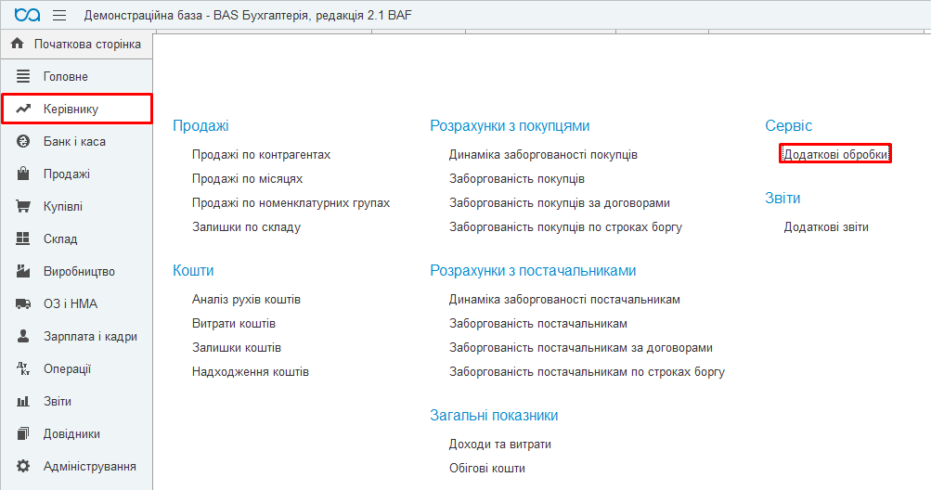Open the Головне section
Image resolution: width=931 pixels, height=490 pixels.
pyautogui.click(x=65, y=77)
